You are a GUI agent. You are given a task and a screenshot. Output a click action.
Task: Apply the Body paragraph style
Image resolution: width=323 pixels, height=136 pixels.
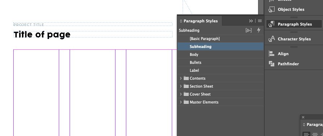(x=221, y=54)
